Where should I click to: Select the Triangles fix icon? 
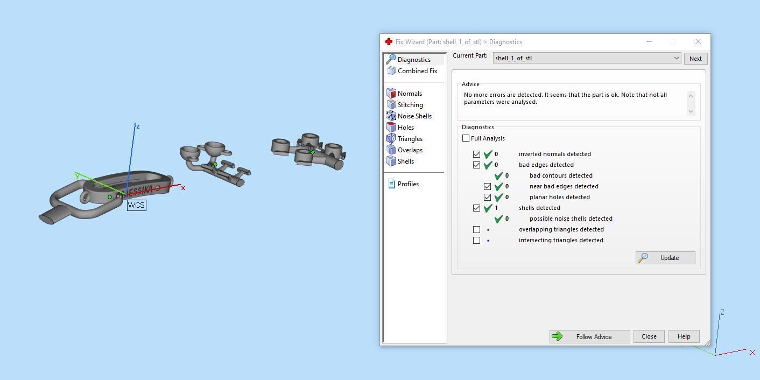point(391,139)
